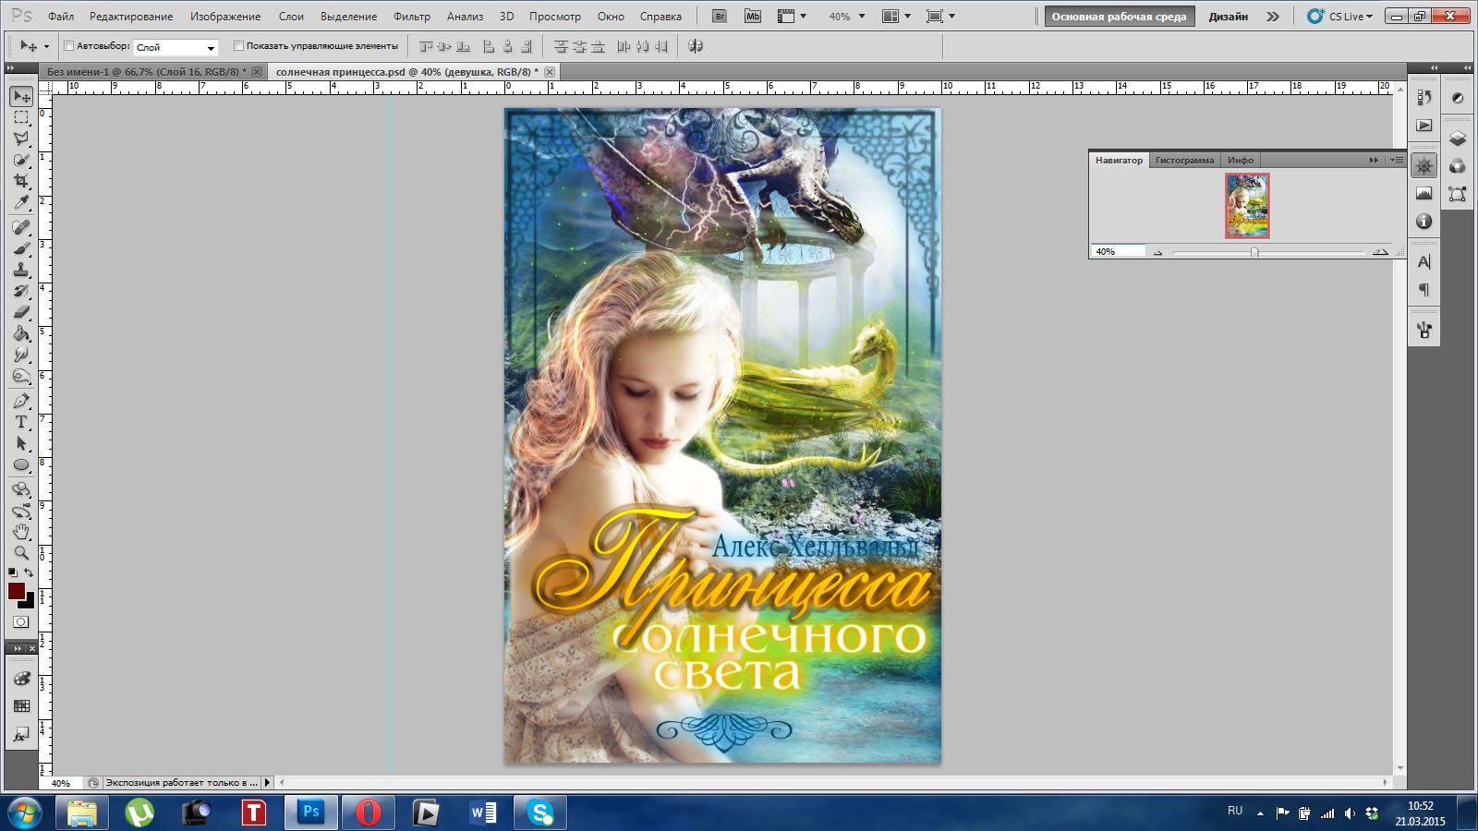Click the Основная рабочая среда workspace button

click(1119, 17)
